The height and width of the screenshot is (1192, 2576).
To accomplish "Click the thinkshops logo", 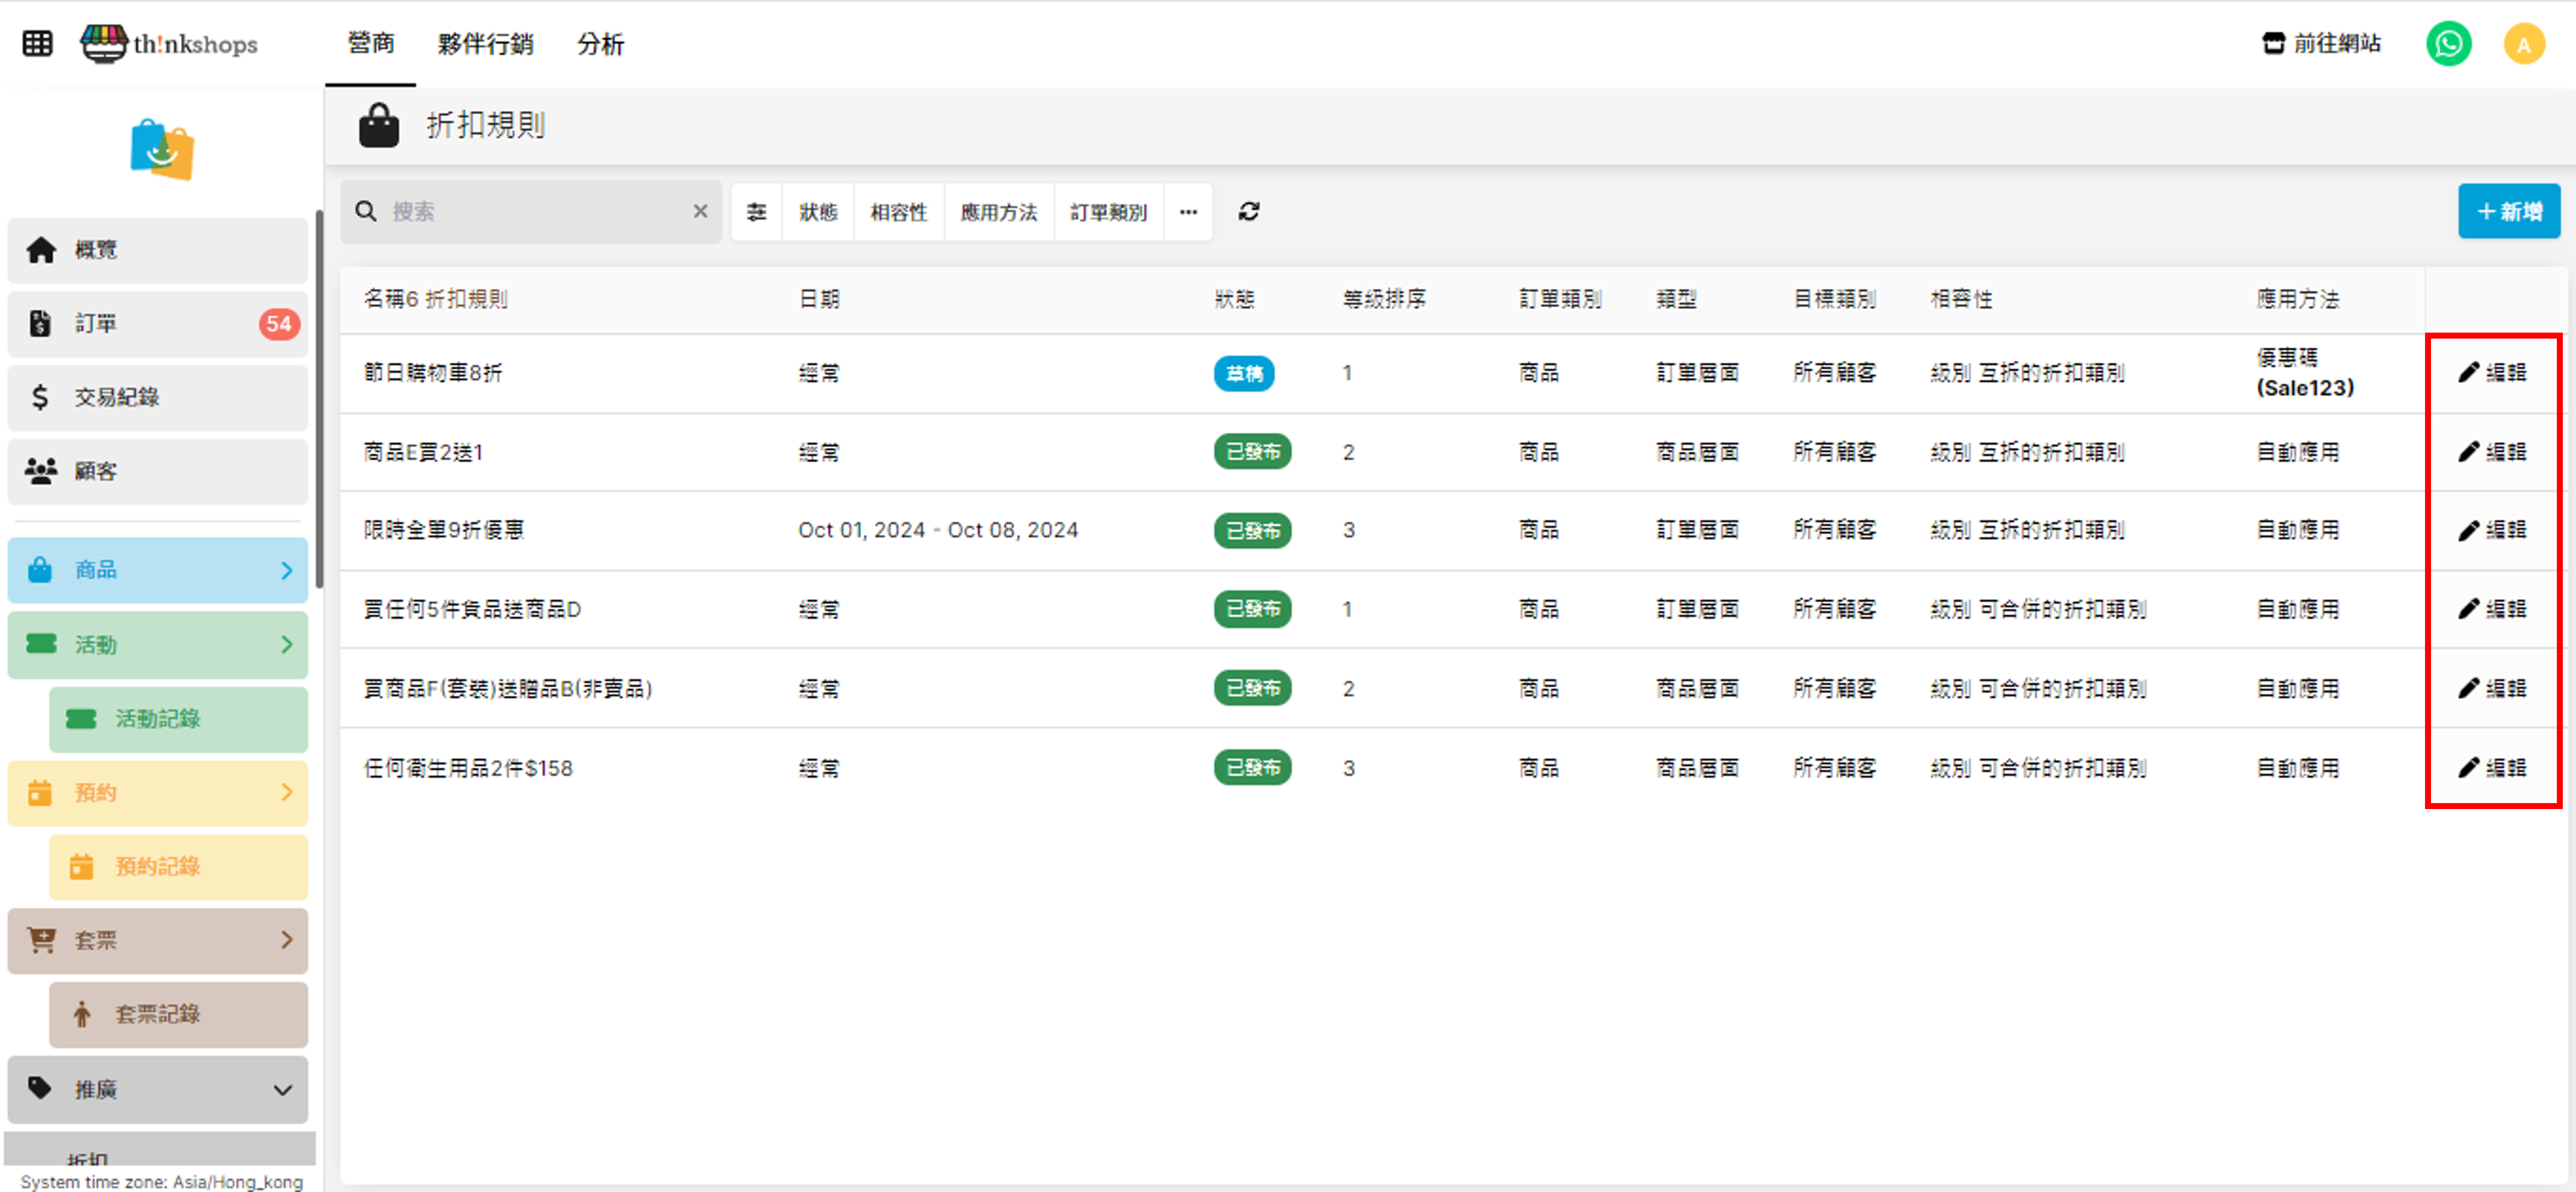I will click(x=170, y=44).
